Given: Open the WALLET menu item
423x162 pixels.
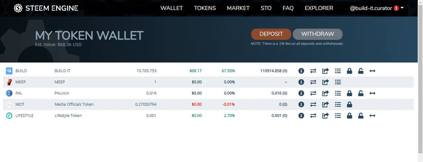Looking at the screenshot, I should click(172, 8).
